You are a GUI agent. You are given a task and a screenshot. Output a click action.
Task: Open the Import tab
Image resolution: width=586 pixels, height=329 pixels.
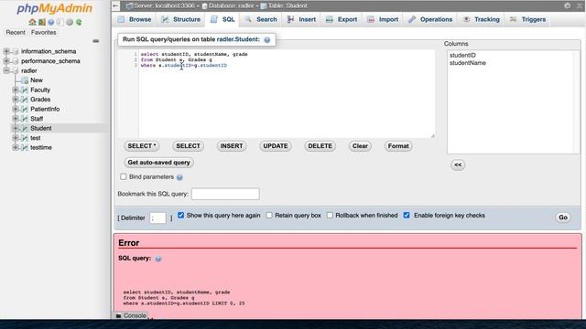tap(383, 19)
